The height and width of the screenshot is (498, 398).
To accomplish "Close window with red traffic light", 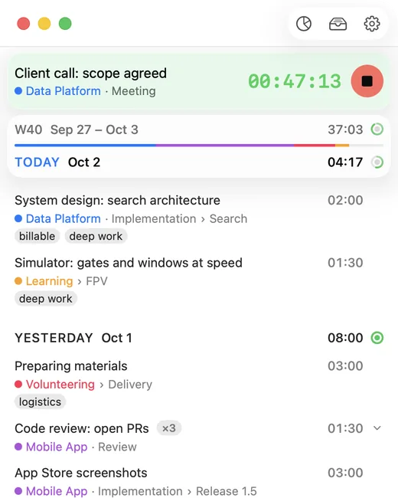I will [x=24, y=24].
